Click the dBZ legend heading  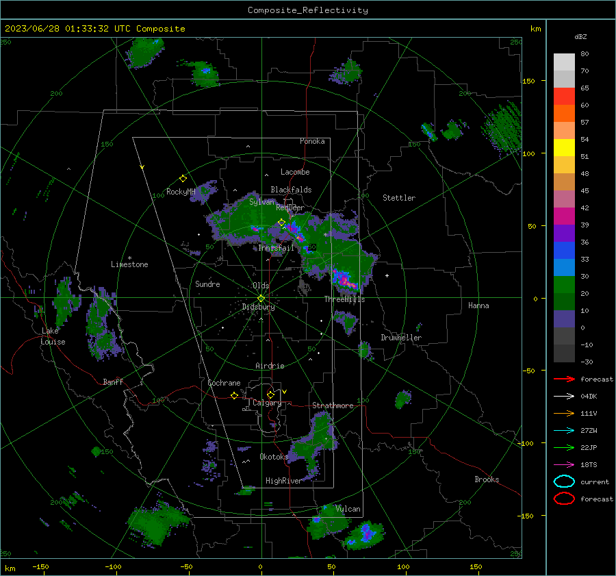point(580,37)
